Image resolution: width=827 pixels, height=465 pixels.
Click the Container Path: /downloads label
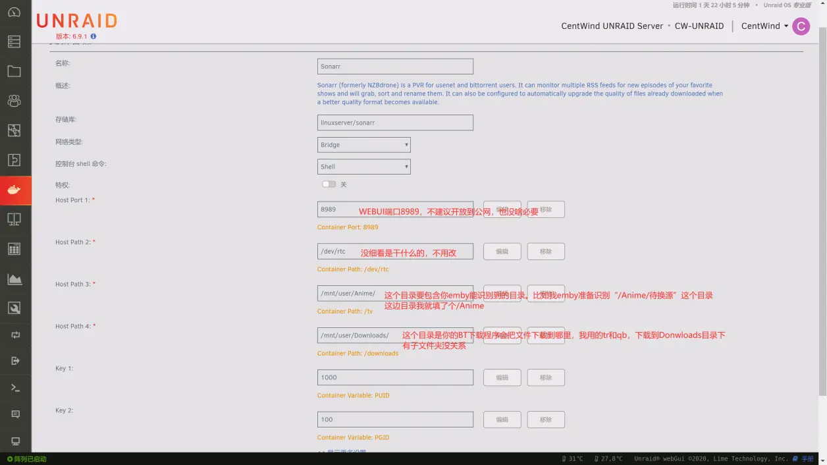pyautogui.click(x=358, y=354)
